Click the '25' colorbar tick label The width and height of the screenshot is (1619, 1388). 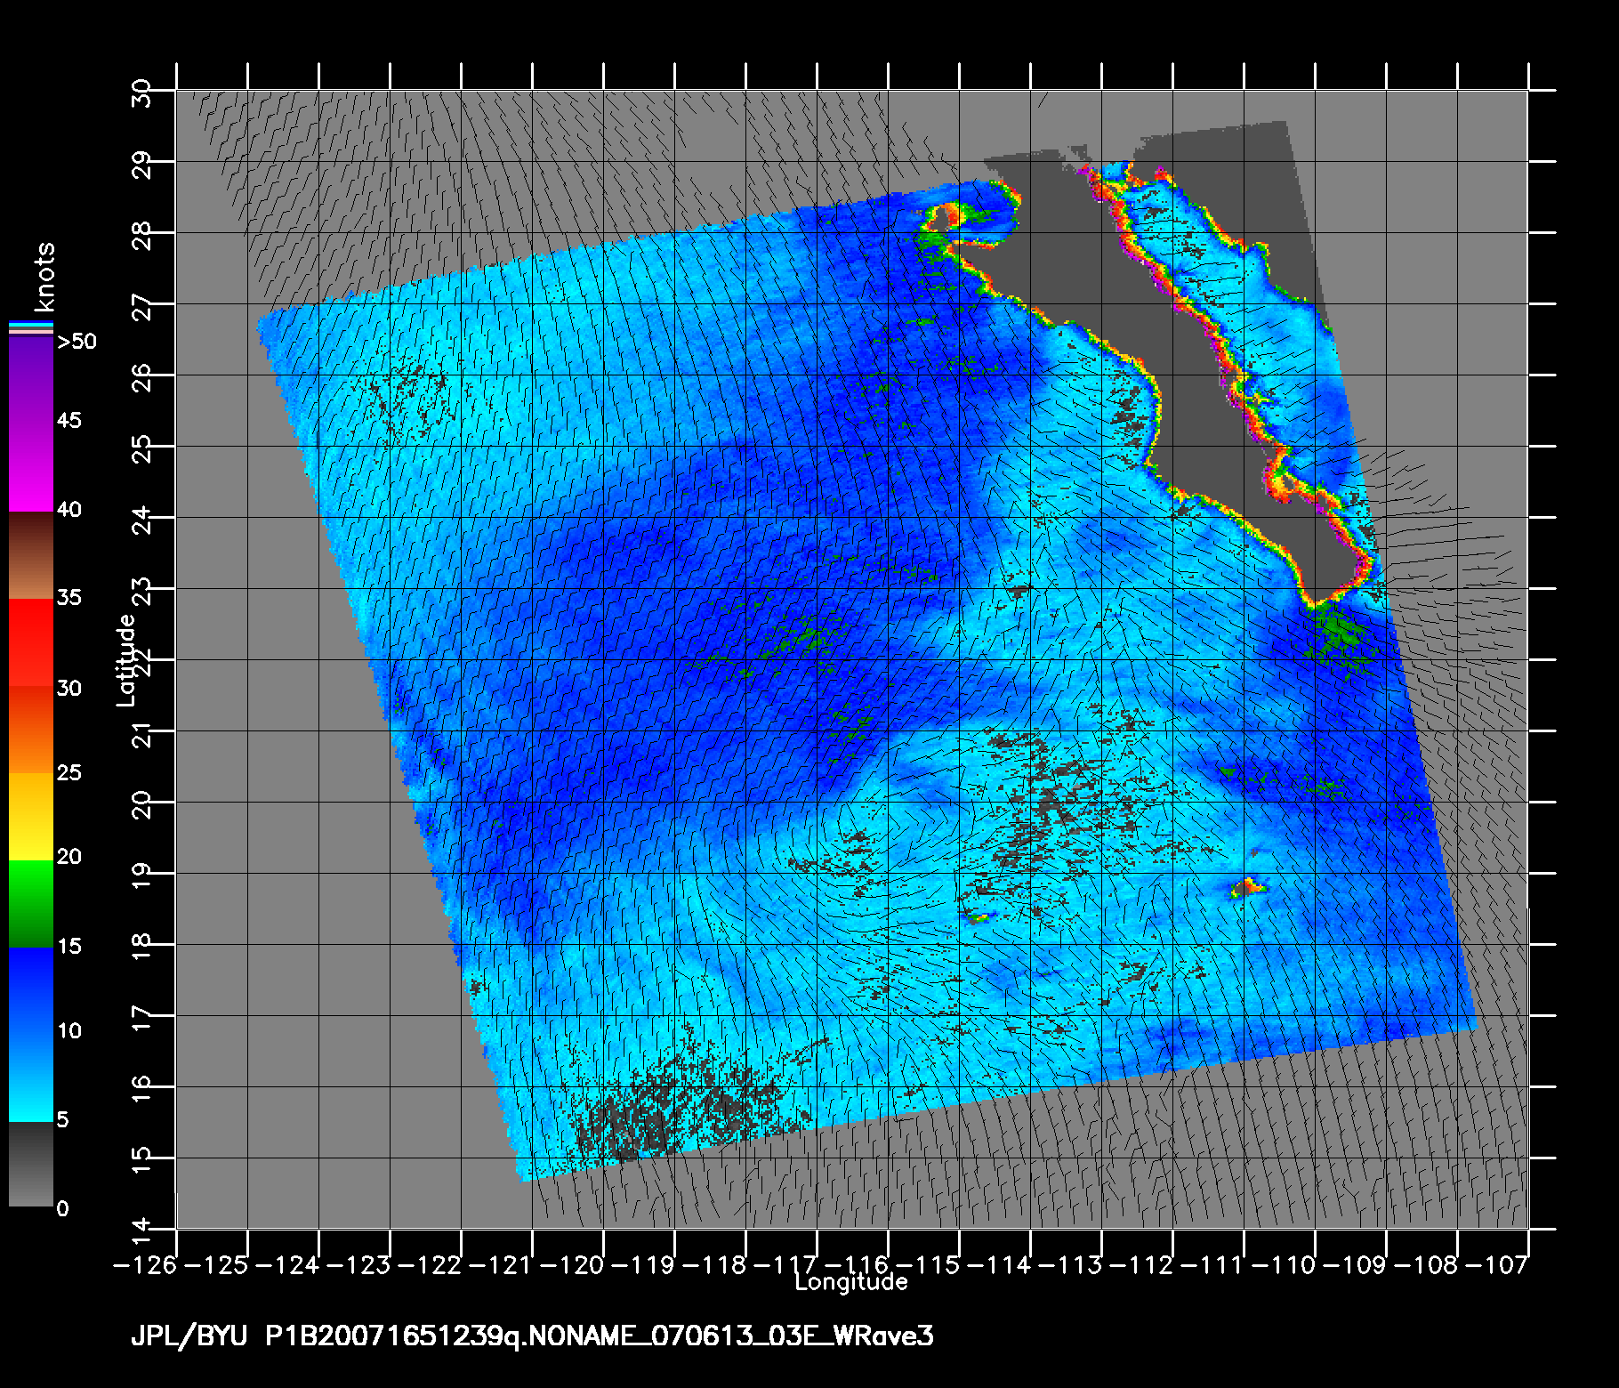(x=69, y=772)
